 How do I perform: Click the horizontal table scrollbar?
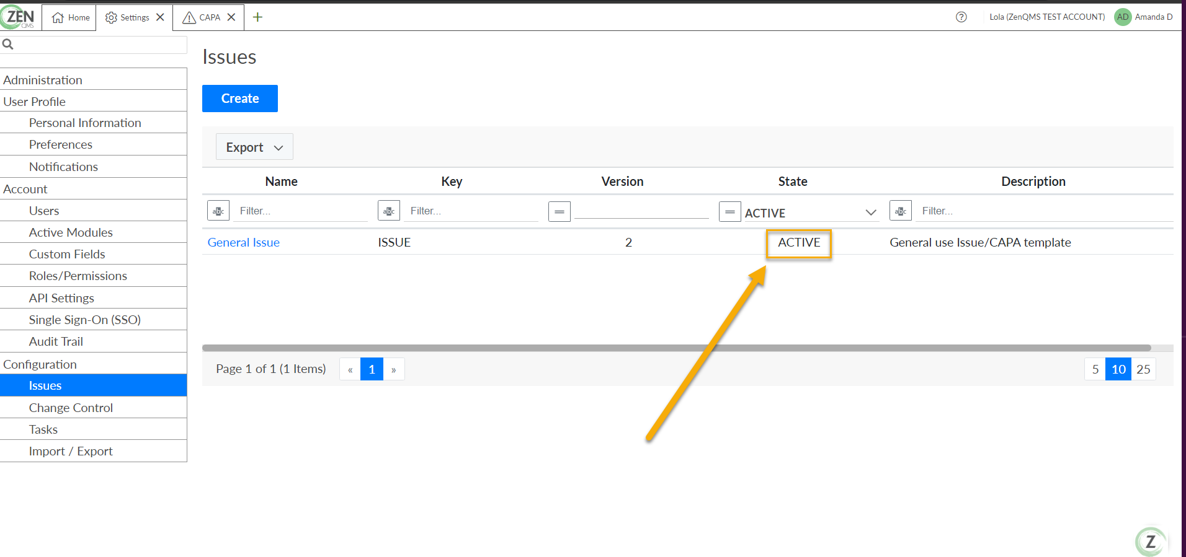click(x=677, y=348)
